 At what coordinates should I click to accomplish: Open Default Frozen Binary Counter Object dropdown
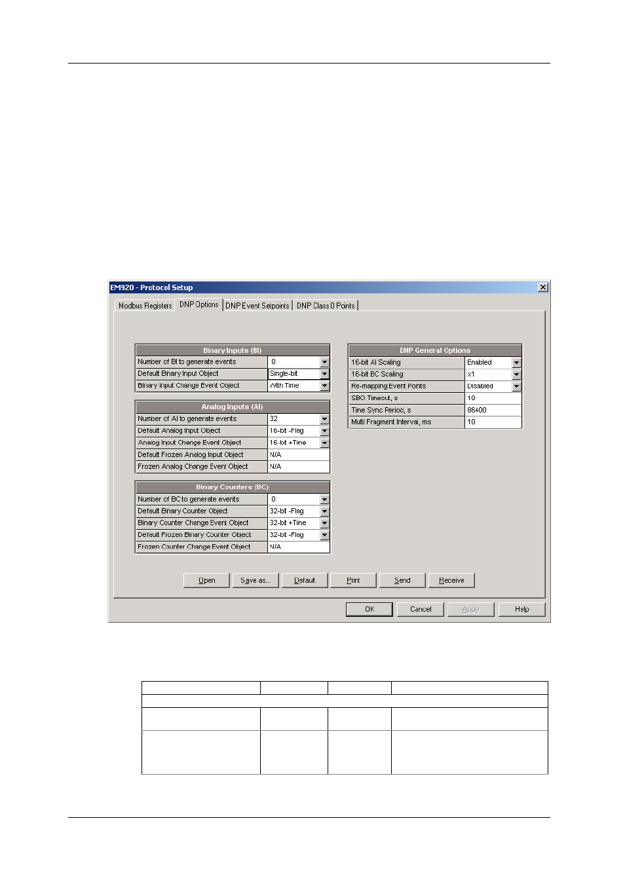pos(324,535)
